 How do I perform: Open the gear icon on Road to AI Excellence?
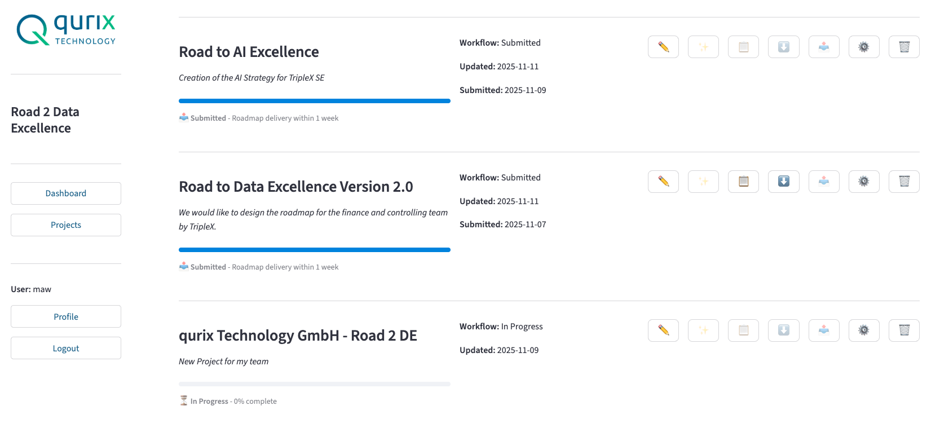pyautogui.click(x=864, y=47)
